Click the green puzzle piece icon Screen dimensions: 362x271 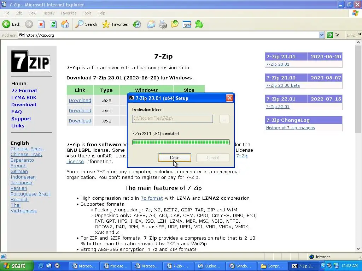tap(199, 24)
